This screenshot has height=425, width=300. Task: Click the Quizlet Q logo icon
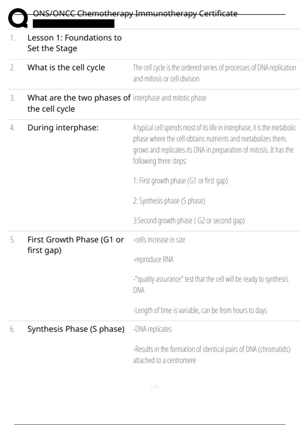pos(18,18)
